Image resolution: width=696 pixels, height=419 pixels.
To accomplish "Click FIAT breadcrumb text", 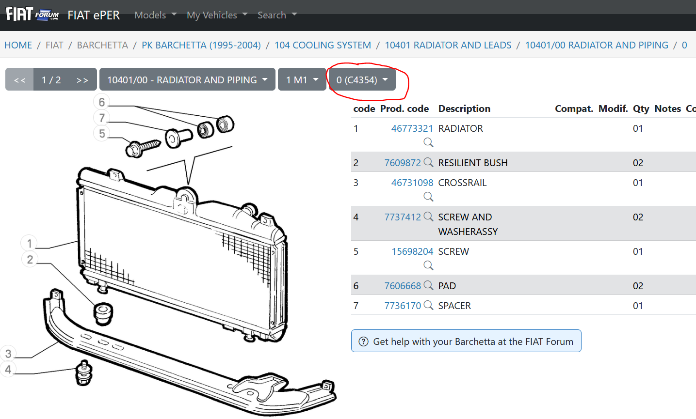I will tap(54, 45).
